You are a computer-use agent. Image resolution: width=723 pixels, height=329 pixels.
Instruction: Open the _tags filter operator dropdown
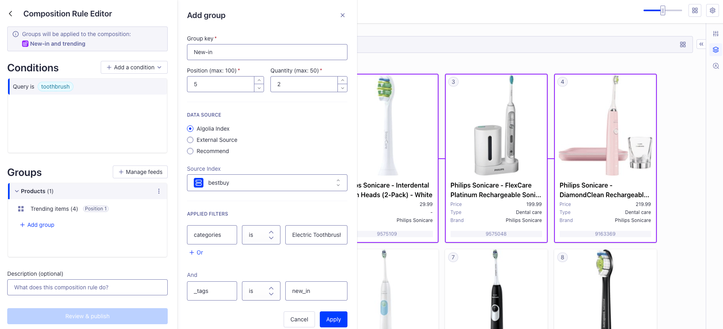[x=261, y=291]
